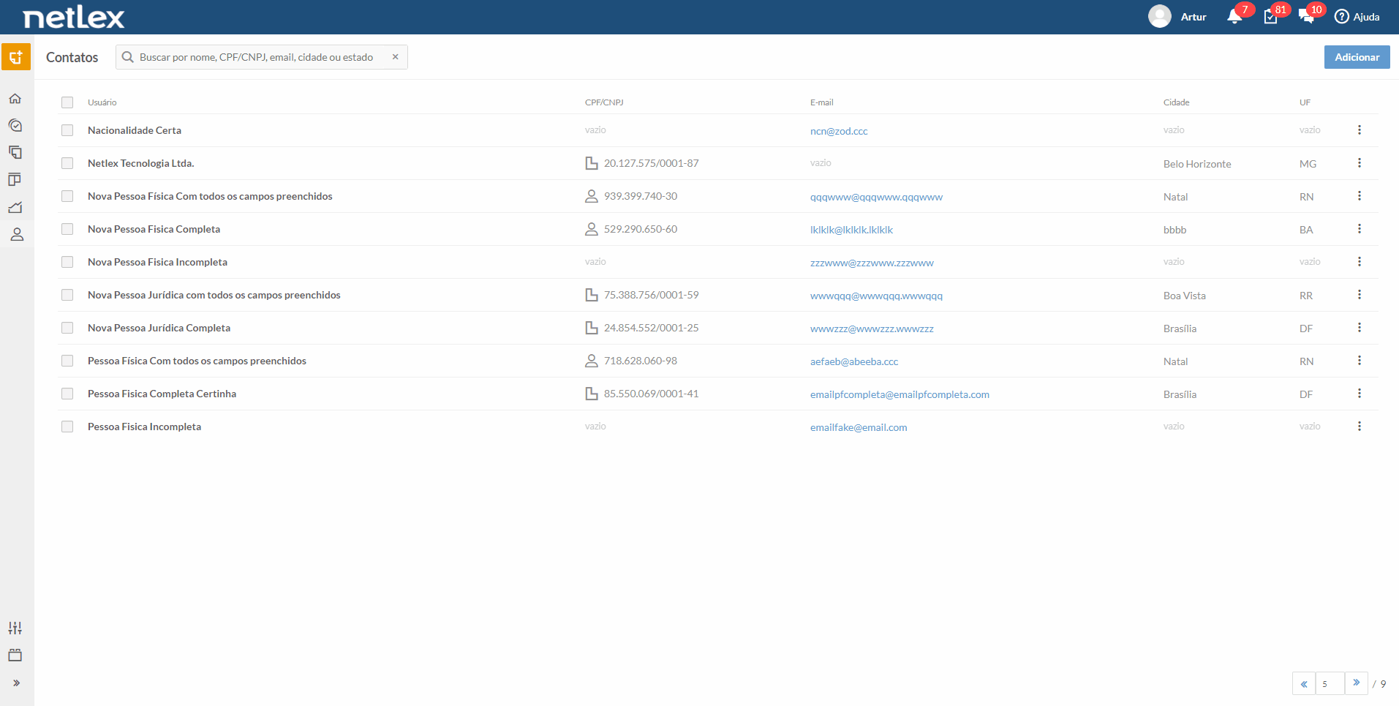Go to previous page of contacts
The width and height of the screenshot is (1399, 706).
click(x=1304, y=683)
